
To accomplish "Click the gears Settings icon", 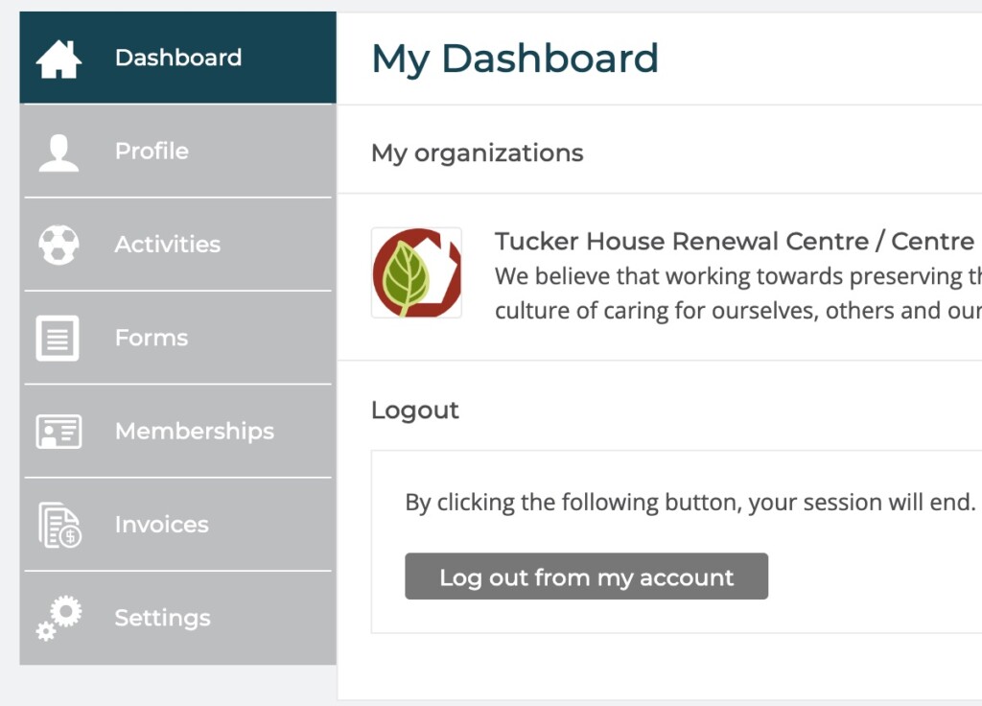I will 58,619.
